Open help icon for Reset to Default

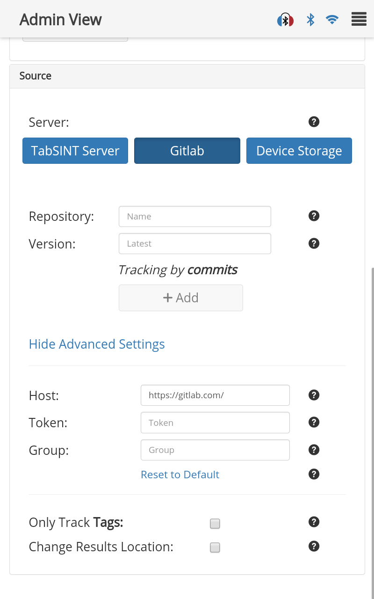click(x=314, y=474)
